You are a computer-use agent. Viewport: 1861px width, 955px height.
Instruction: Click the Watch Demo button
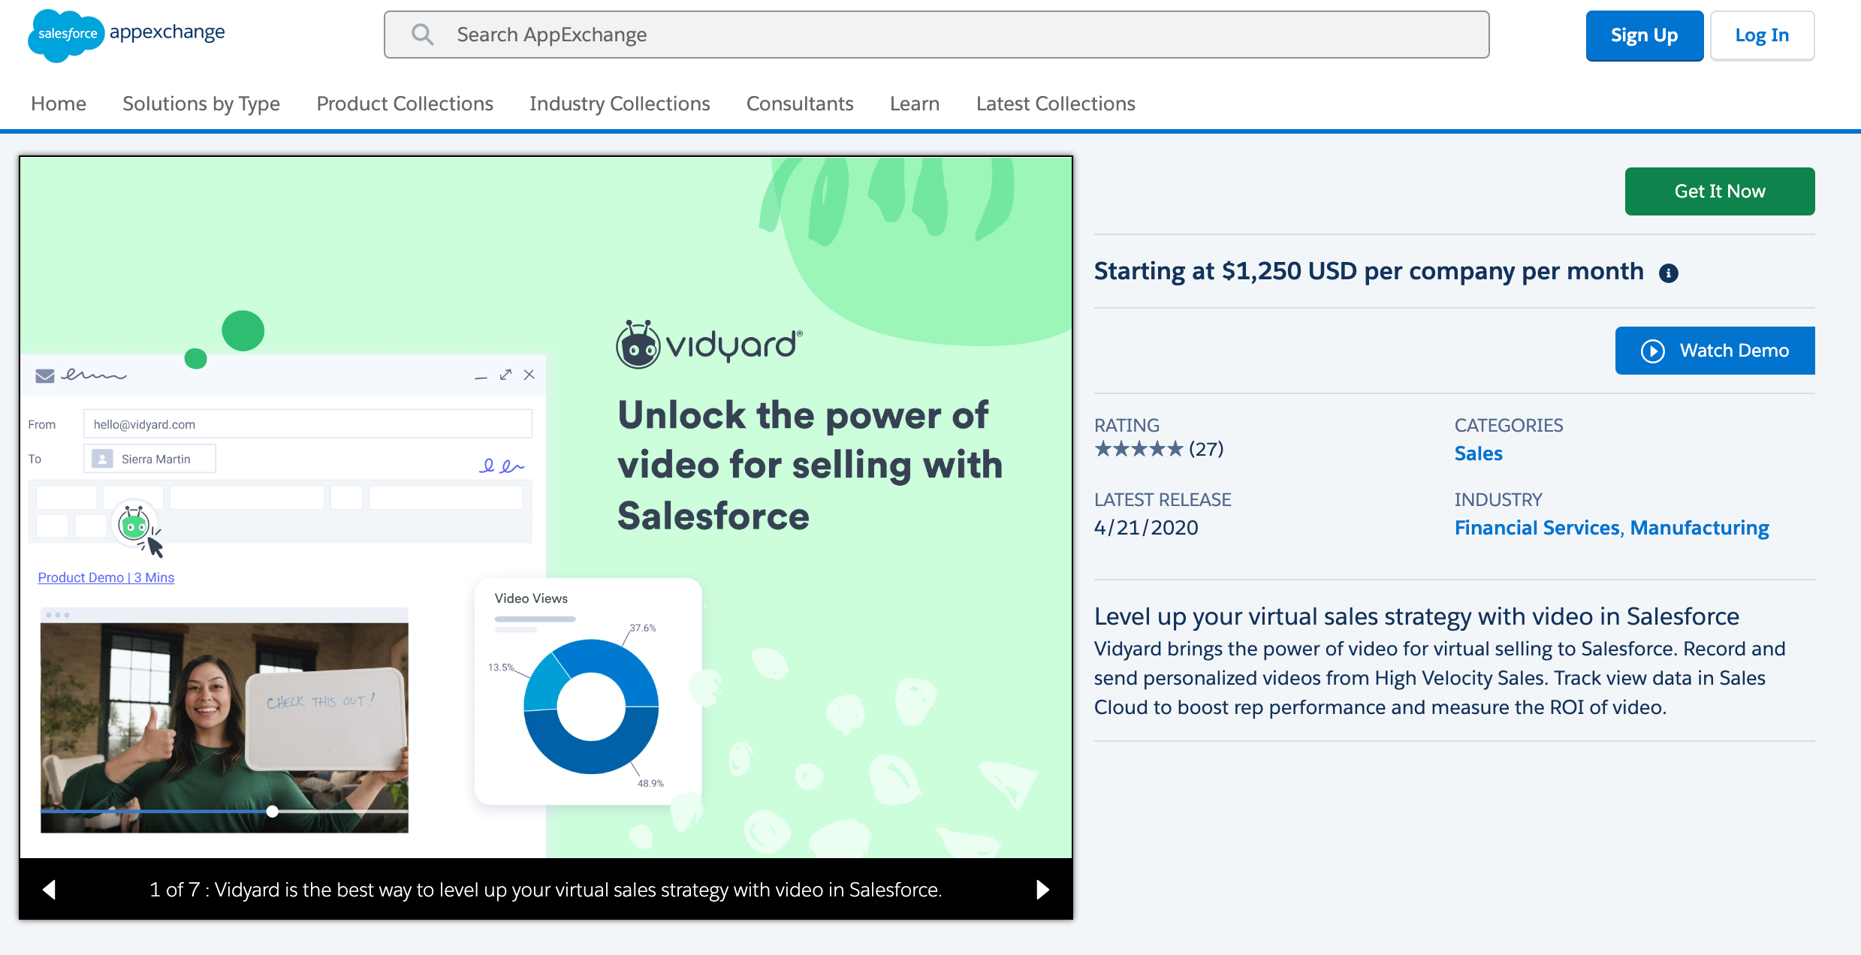pyautogui.click(x=1715, y=351)
